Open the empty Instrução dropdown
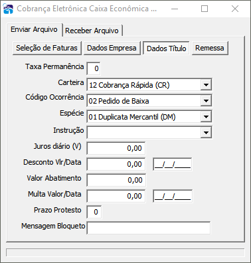Image resolution: width=251 pixels, height=263 pixels. [x=206, y=133]
